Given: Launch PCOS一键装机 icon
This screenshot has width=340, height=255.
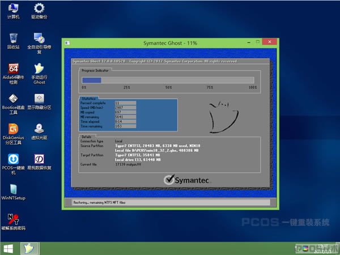Looking at the screenshot, I should pyautogui.click(x=14, y=158).
